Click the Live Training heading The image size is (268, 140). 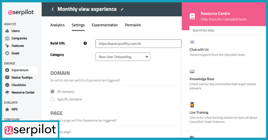click(x=199, y=113)
